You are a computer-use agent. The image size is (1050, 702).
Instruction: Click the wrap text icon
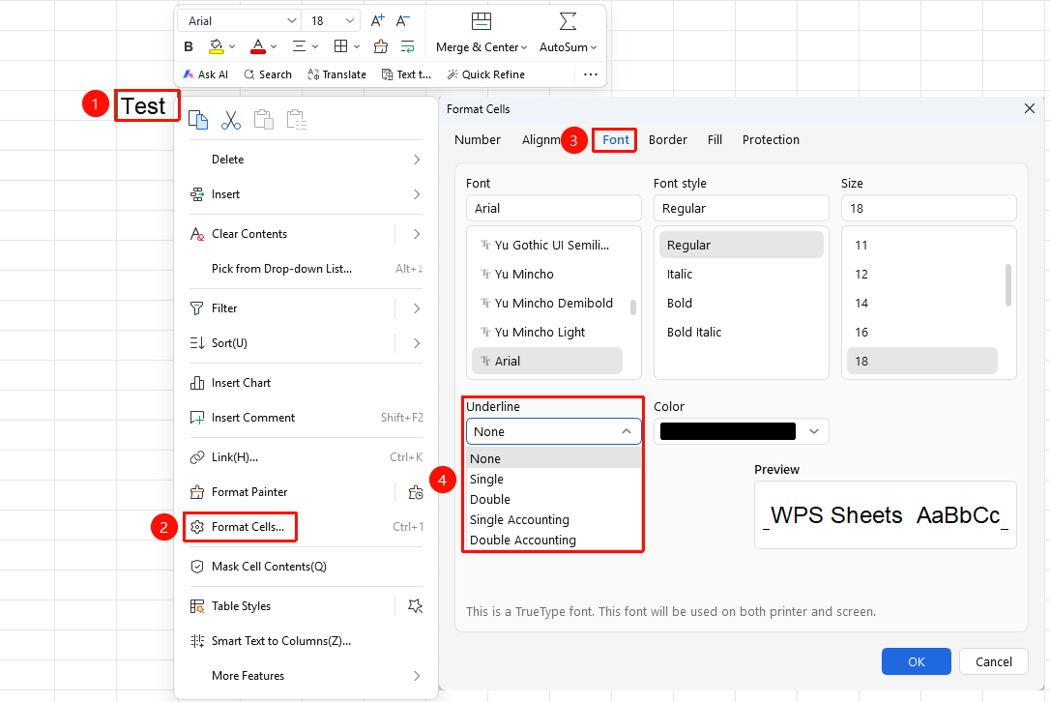[x=407, y=46]
